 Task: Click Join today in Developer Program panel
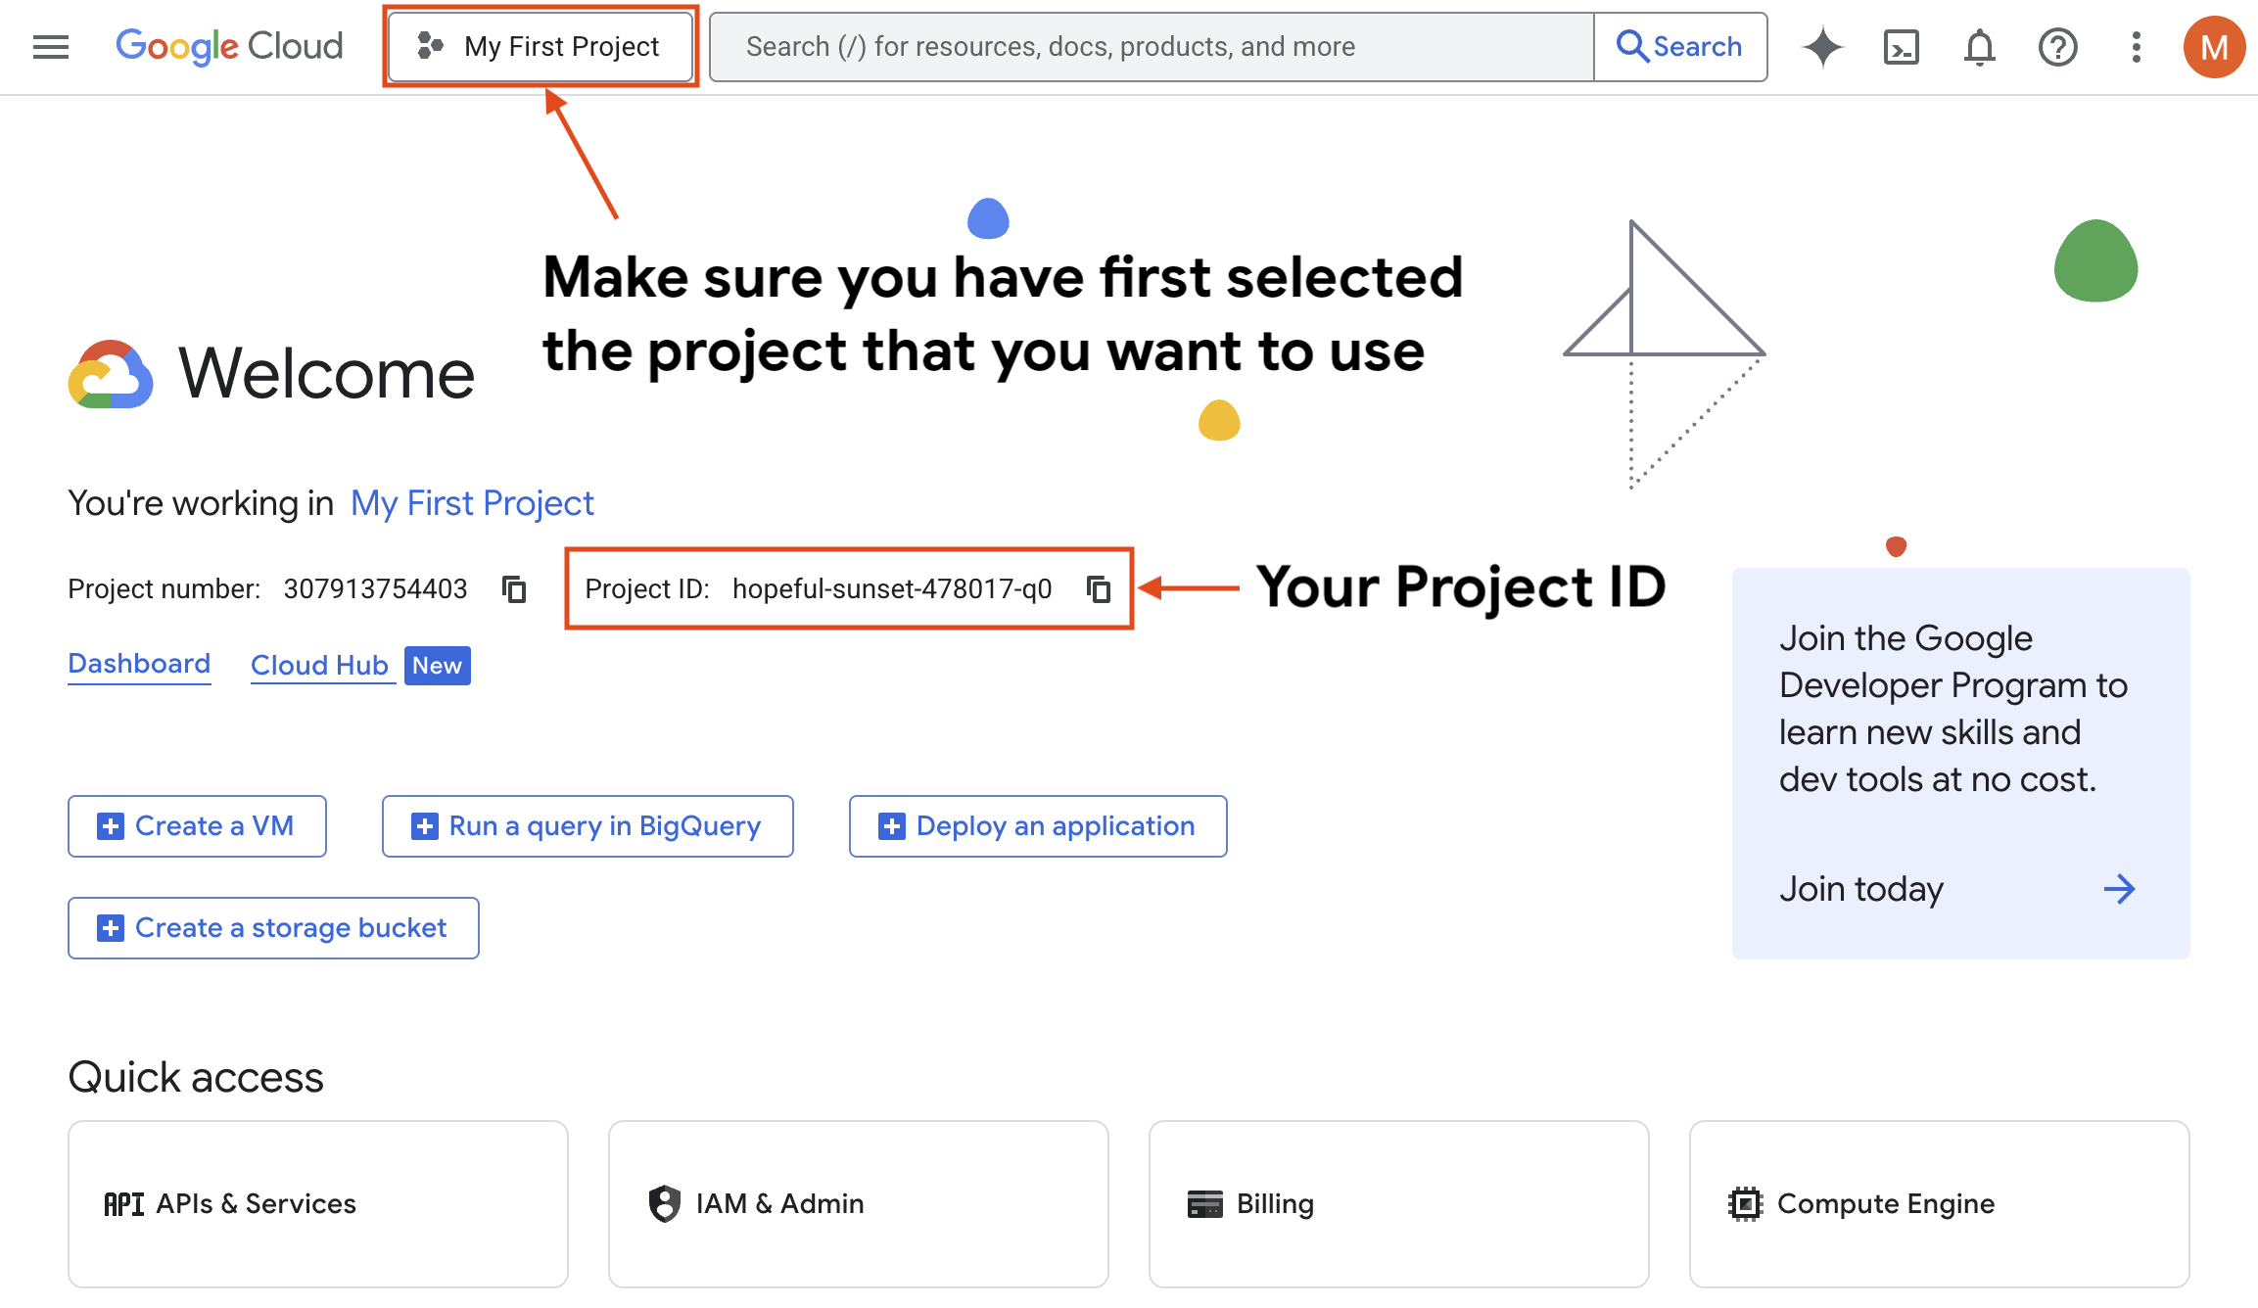pyautogui.click(x=1860, y=888)
